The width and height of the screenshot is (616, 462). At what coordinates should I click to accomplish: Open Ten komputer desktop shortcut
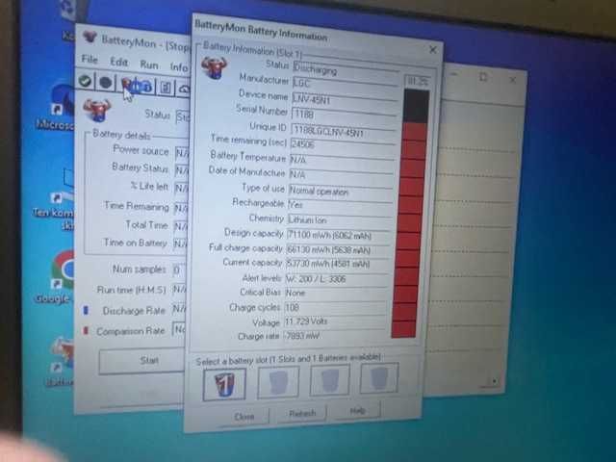64,185
